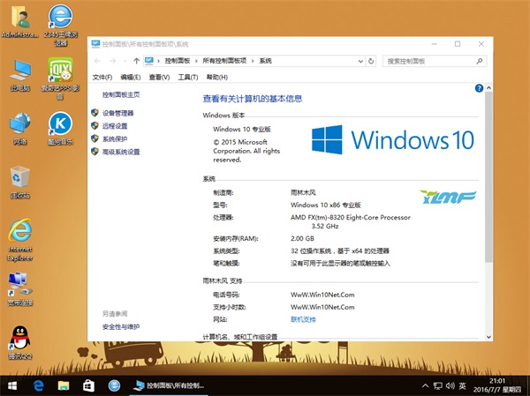Screen dimensions: 530x396
Task: Open the 腾讯QQ penguin desktop icon
Action: click(19, 340)
